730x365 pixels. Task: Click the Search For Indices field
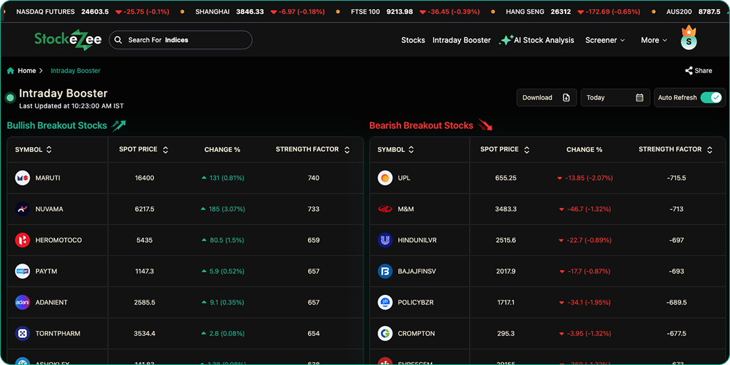[180, 40]
